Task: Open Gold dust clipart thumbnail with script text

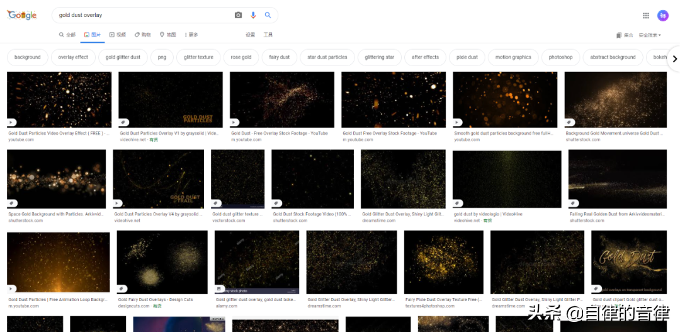Action: [x=629, y=262]
